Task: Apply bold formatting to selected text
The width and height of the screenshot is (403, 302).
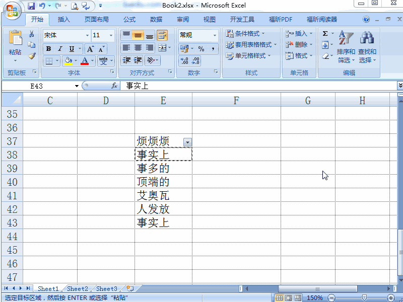Action: pos(48,48)
